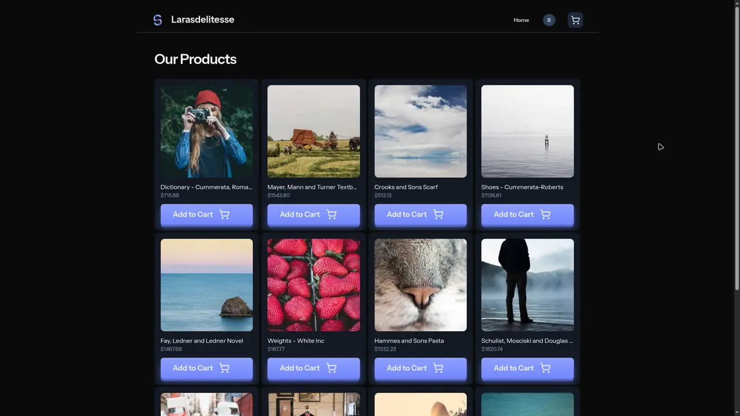The width and height of the screenshot is (740, 416).
Task: Click the user avatar labeled S
Action: point(549,20)
